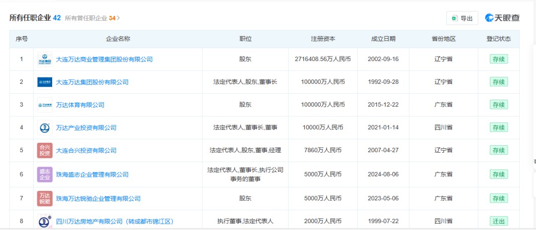This screenshot has width=536, height=230.
Task: Click the 万达产业投资 circular logo icon
Action: coord(45,128)
